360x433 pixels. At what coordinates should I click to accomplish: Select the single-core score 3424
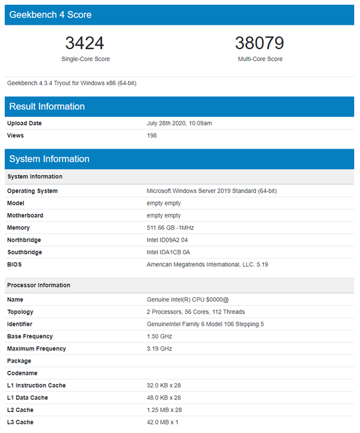(x=85, y=44)
